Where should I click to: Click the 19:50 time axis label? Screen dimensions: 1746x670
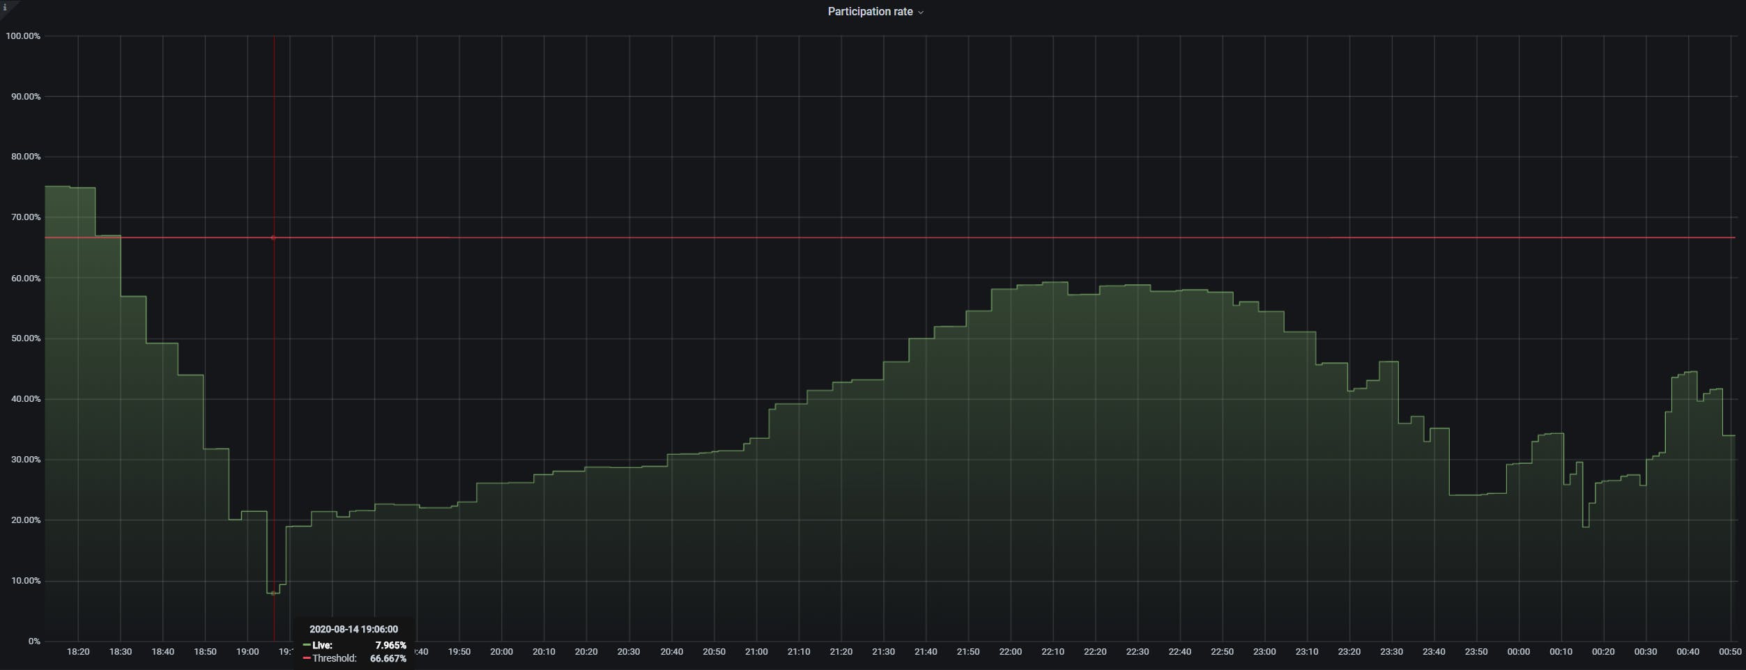click(x=459, y=652)
